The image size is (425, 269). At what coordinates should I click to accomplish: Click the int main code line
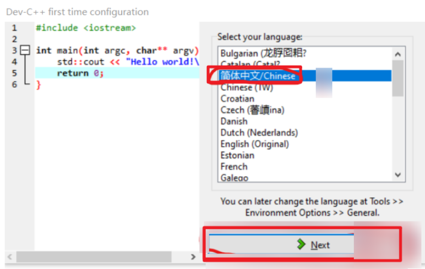coord(118,51)
